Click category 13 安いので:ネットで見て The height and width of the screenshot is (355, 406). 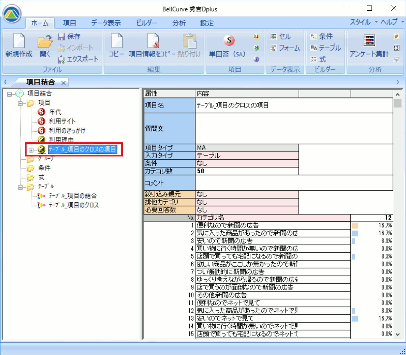[273, 318]
